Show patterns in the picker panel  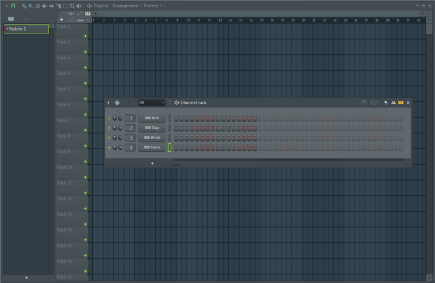click(11, 19)
